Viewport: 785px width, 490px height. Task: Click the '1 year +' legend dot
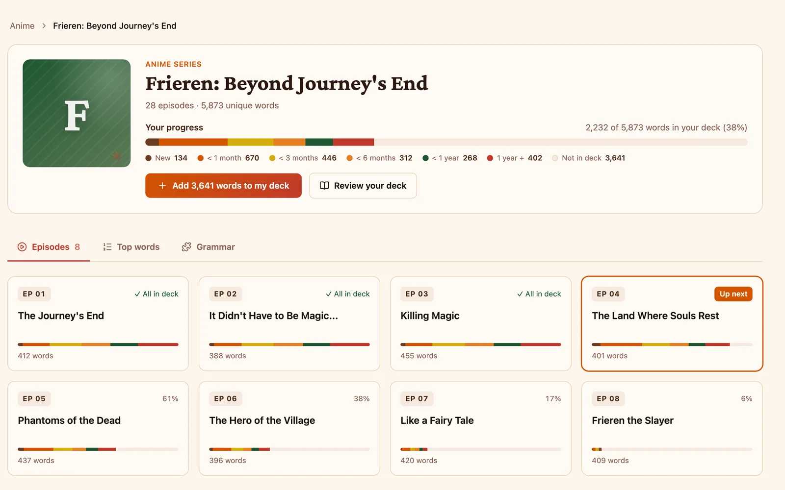coord(490,158)
